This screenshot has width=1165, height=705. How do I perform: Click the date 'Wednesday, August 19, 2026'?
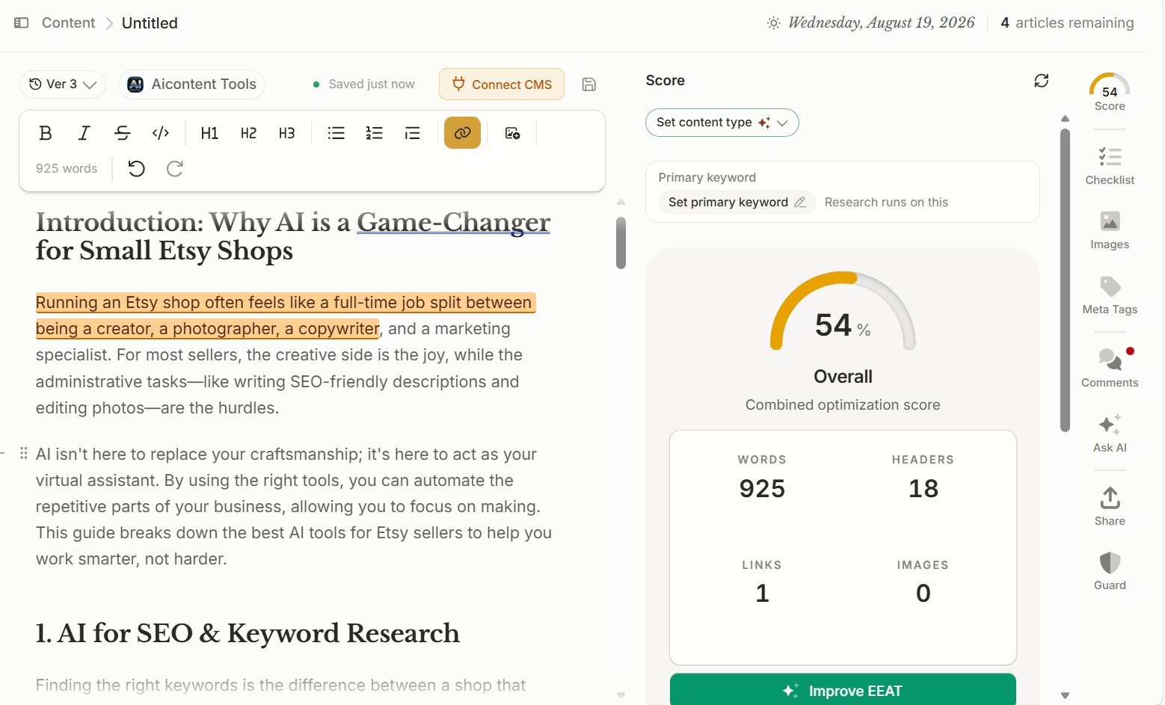click(x=882, y=23)
